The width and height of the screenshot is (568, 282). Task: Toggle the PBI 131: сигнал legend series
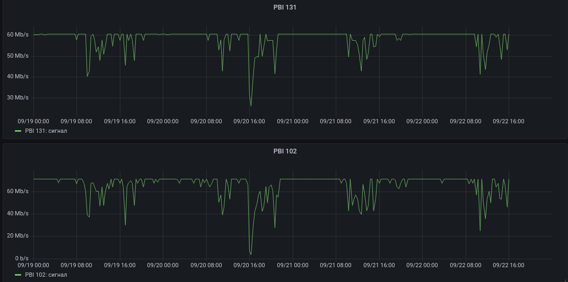[46, 131]
